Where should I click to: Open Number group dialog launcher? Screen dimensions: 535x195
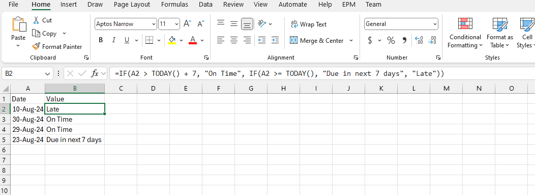point(438,58)
